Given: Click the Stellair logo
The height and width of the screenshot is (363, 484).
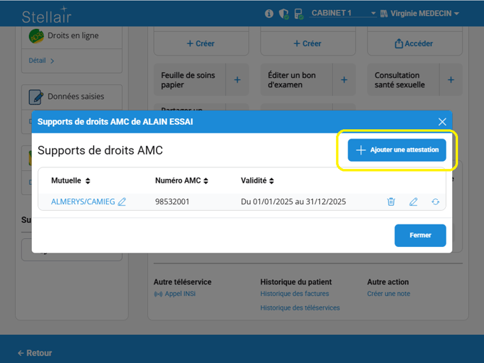Looking at the screenshot, I should click(46, 16).
